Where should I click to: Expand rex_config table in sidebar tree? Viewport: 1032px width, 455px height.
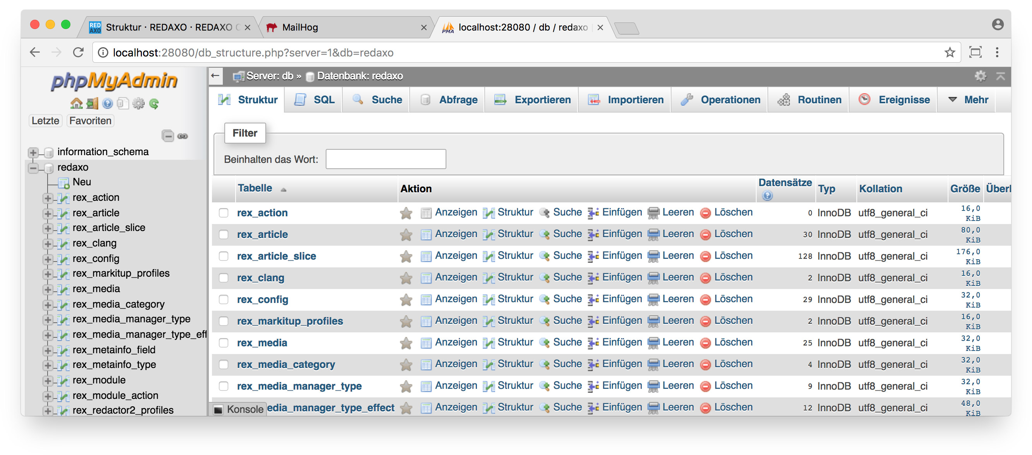coord(48,259)
